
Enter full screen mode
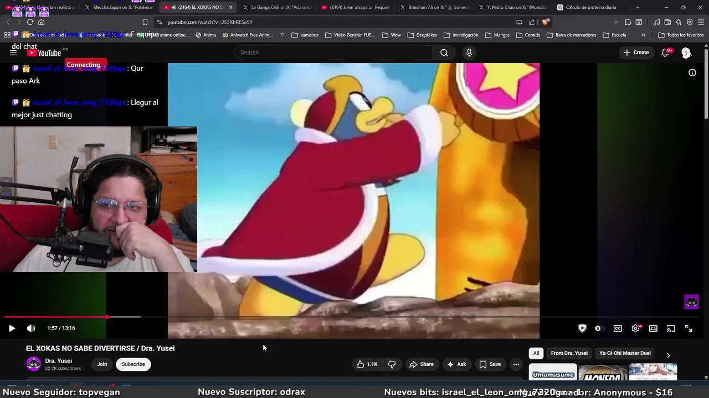pos(689,328)
